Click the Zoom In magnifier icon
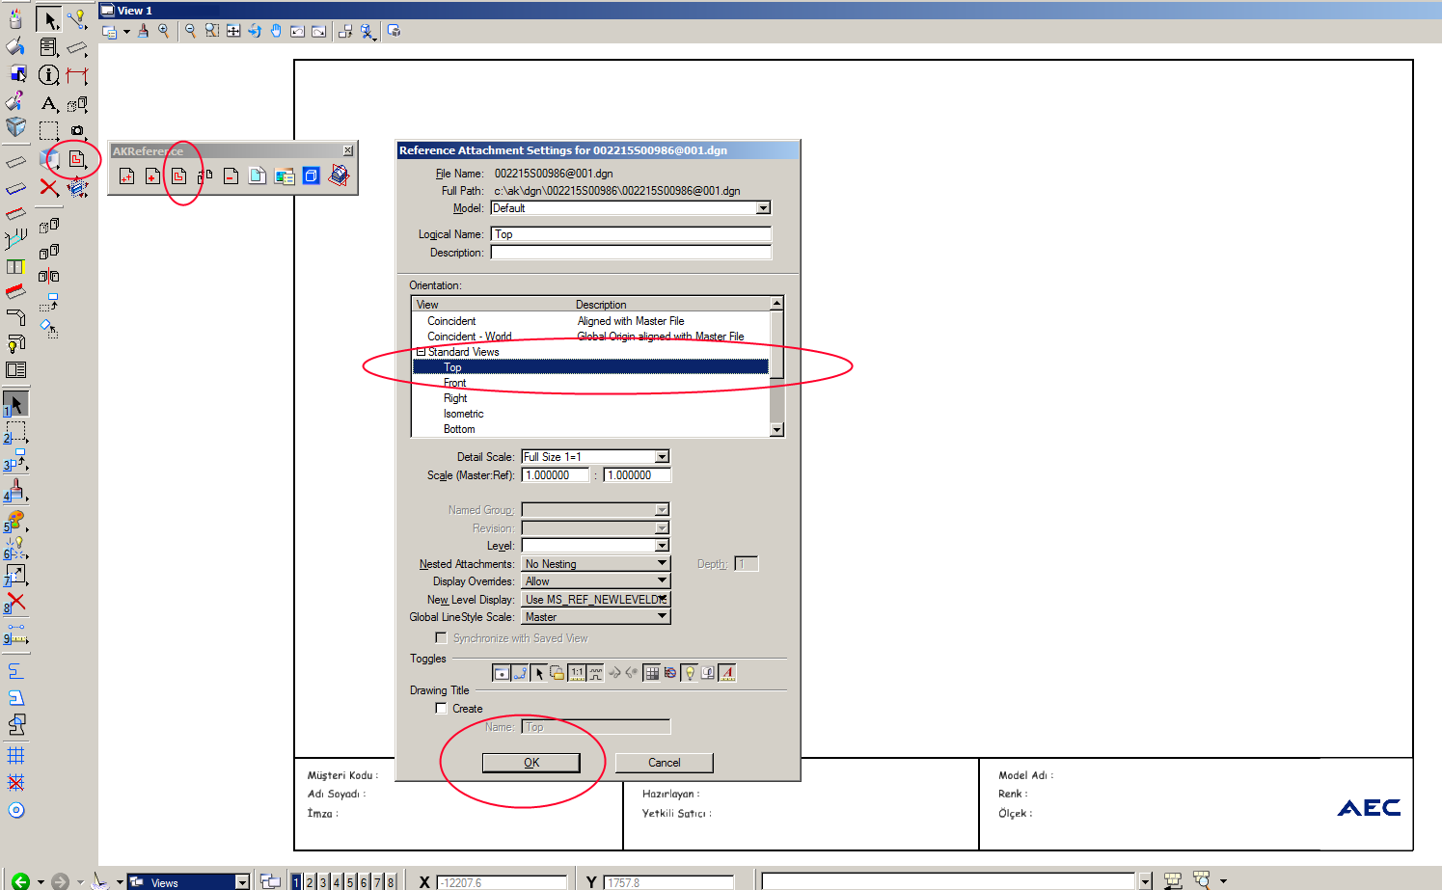The image size is (1442, 890). (x=164, y=31)
